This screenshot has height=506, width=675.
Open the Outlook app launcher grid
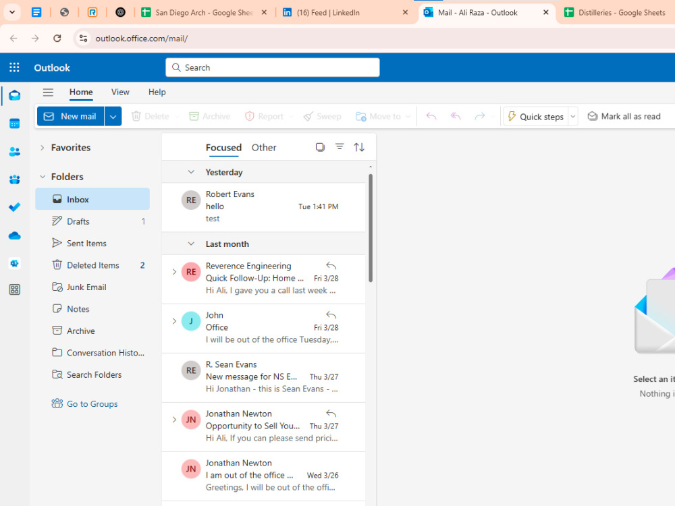point(14,67)
